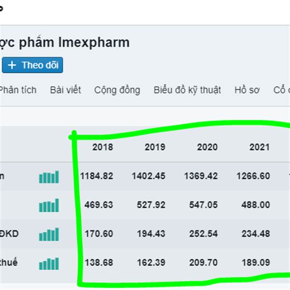Open the Cộng đồng tab
Viewport: 290px width, 290px height.
click(x=117, y=90)
